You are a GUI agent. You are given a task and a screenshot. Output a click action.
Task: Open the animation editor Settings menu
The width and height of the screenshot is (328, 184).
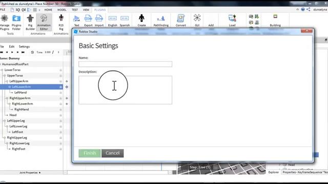point(24,47)
